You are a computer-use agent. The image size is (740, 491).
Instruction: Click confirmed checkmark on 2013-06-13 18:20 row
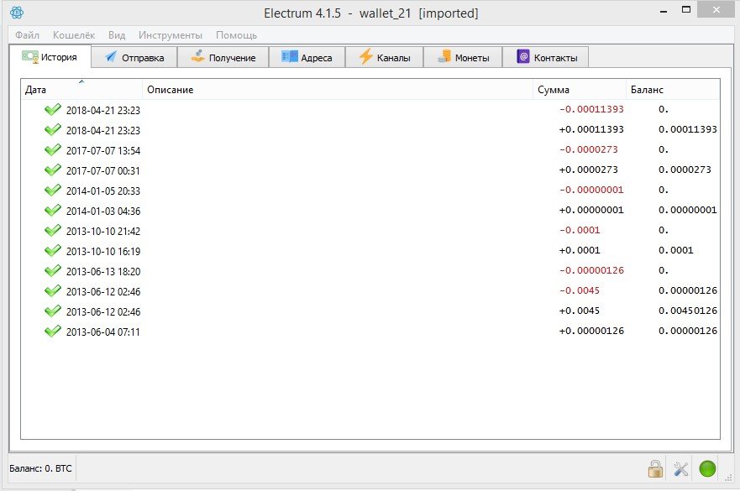tap(52, 271)
